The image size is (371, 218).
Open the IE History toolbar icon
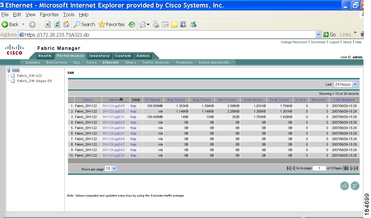[132, 25]
